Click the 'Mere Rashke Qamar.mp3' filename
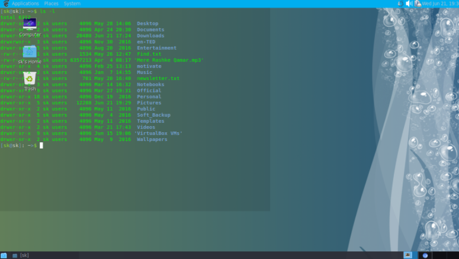Viewport: 459px width, 259px height. (x=169, y=60)
